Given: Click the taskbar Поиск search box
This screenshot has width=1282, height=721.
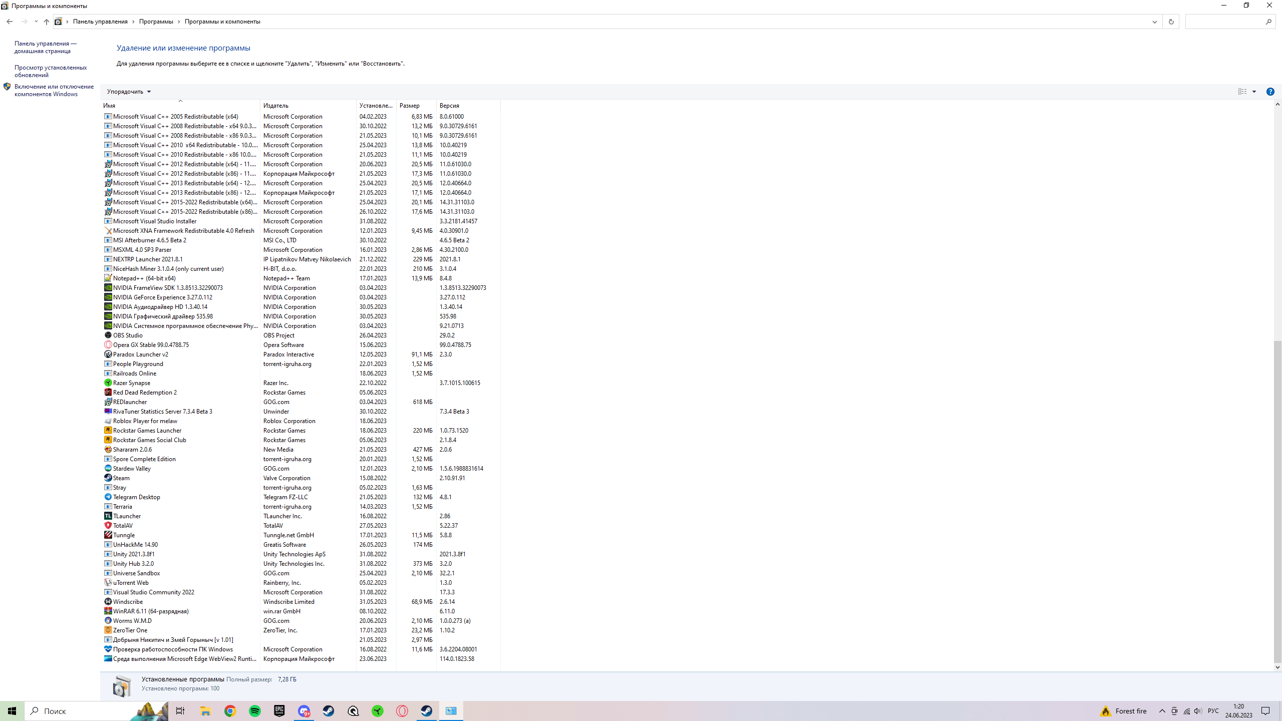Looking at the screenshot, I should point(96,711).
